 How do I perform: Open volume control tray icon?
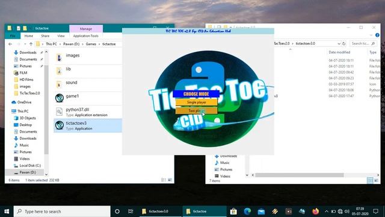(x=346, y=212)
